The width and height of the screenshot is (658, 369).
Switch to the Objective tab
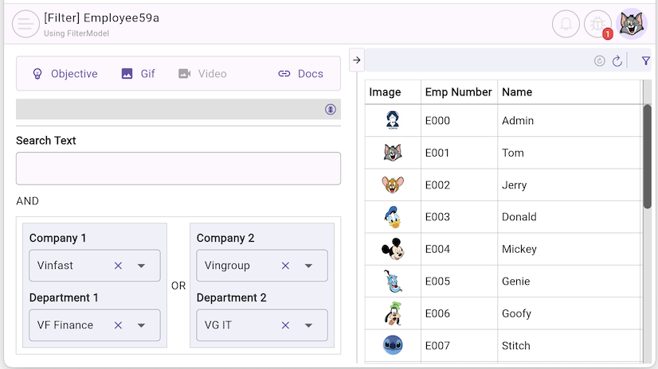click(x=65, y=74)
